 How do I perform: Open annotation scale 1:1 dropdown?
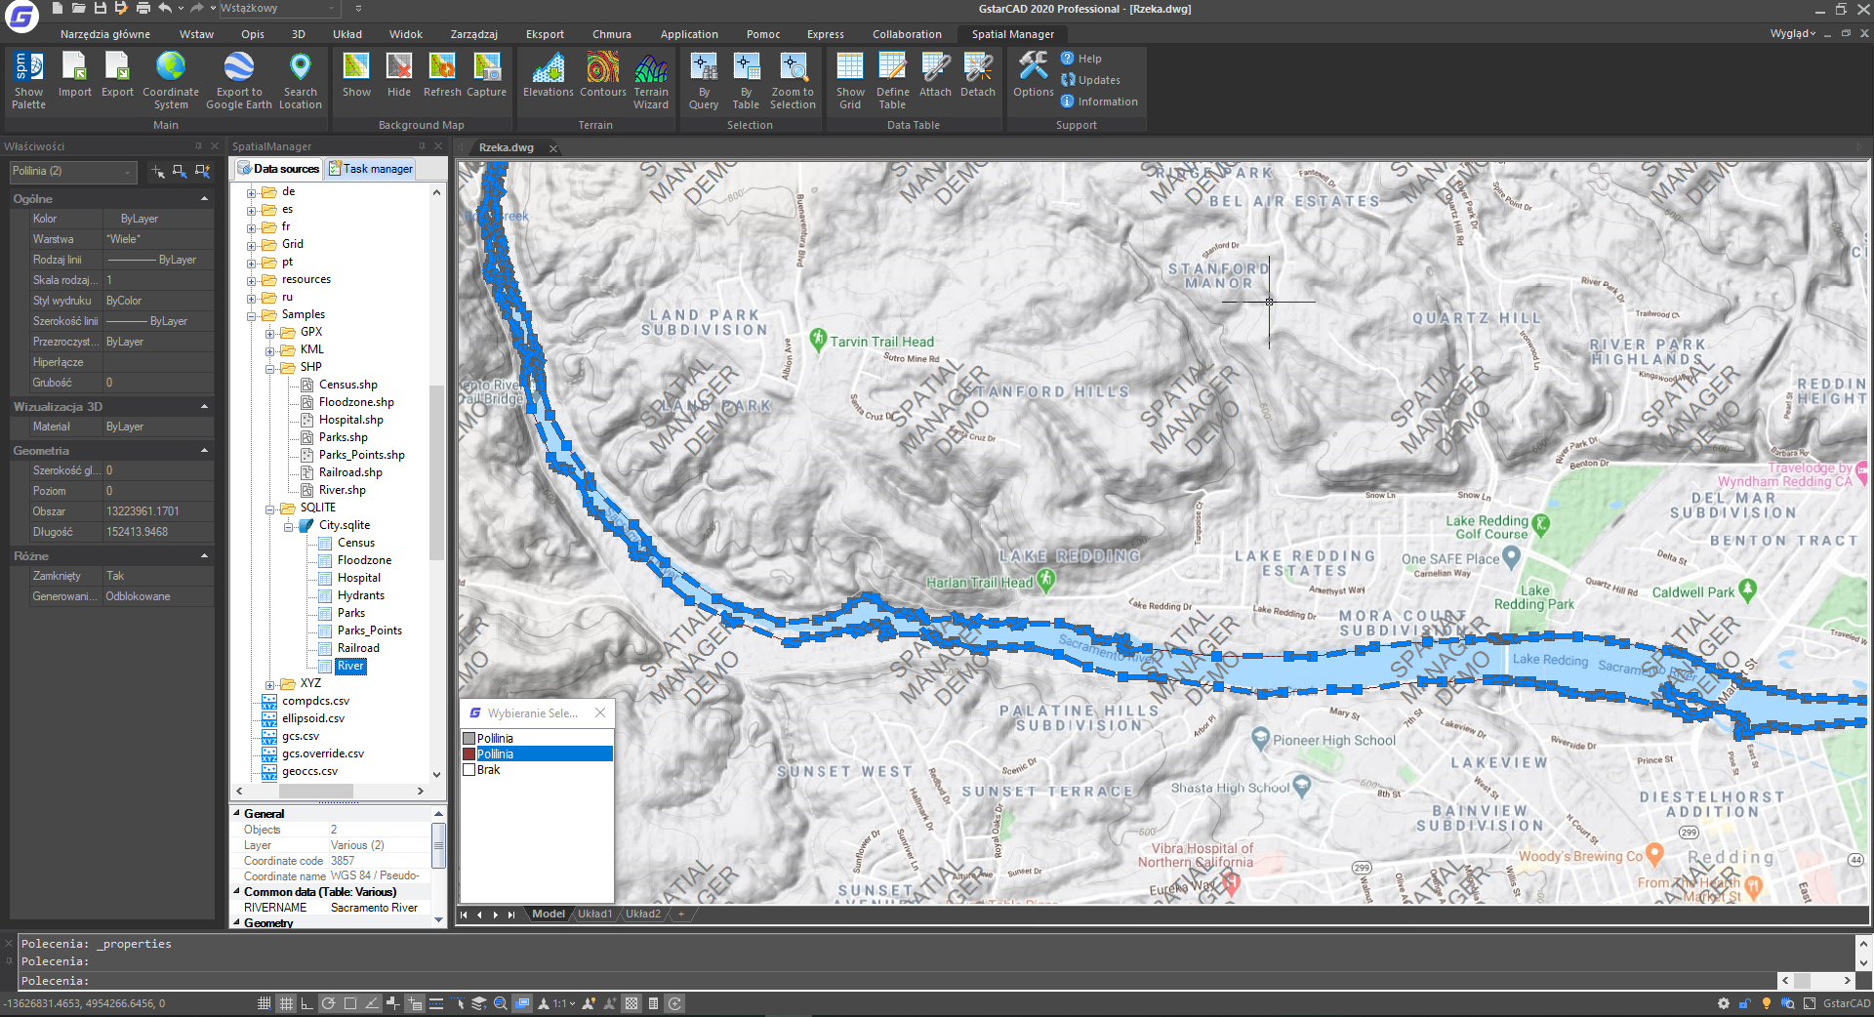(x=564, y=1003)
